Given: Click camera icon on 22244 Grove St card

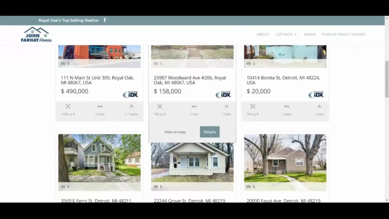Looking at the screenshot, I should [156, 186].
